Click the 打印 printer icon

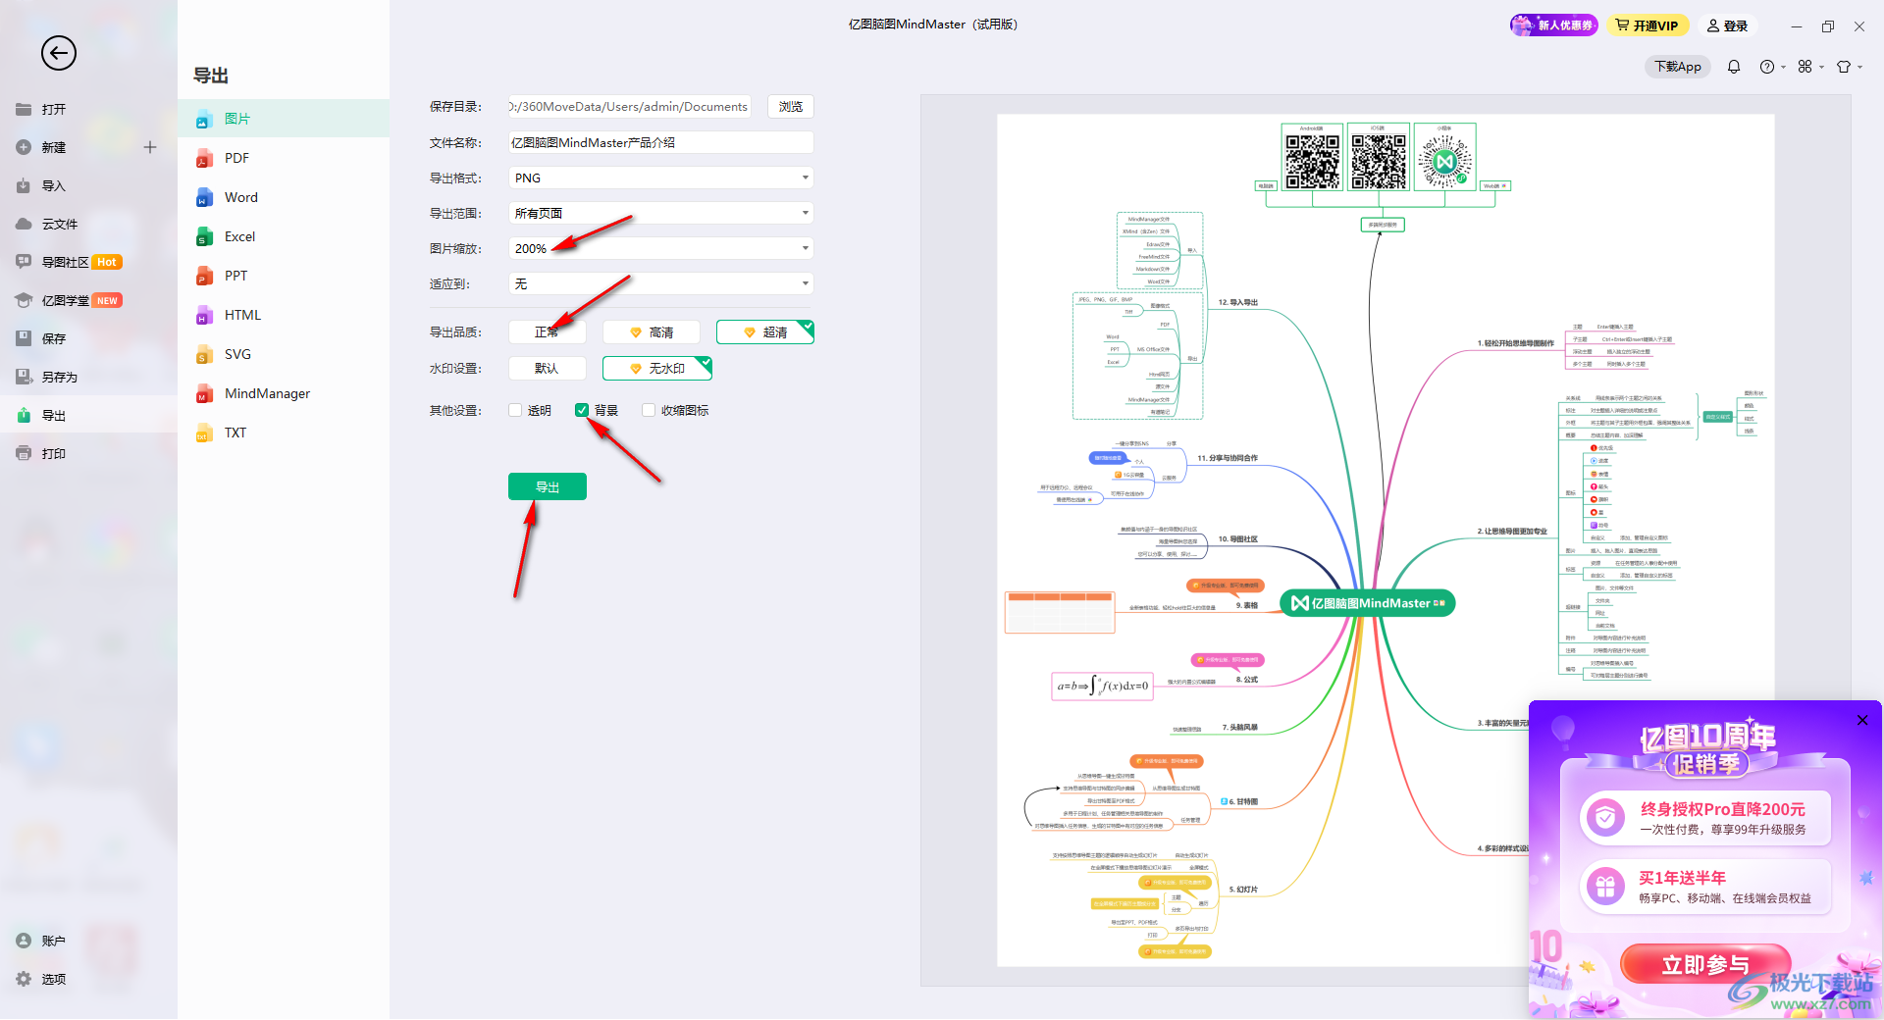coord(24,453)
